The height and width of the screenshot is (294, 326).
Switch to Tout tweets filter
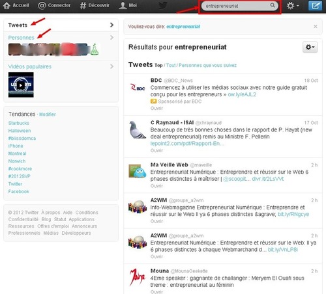171,65
